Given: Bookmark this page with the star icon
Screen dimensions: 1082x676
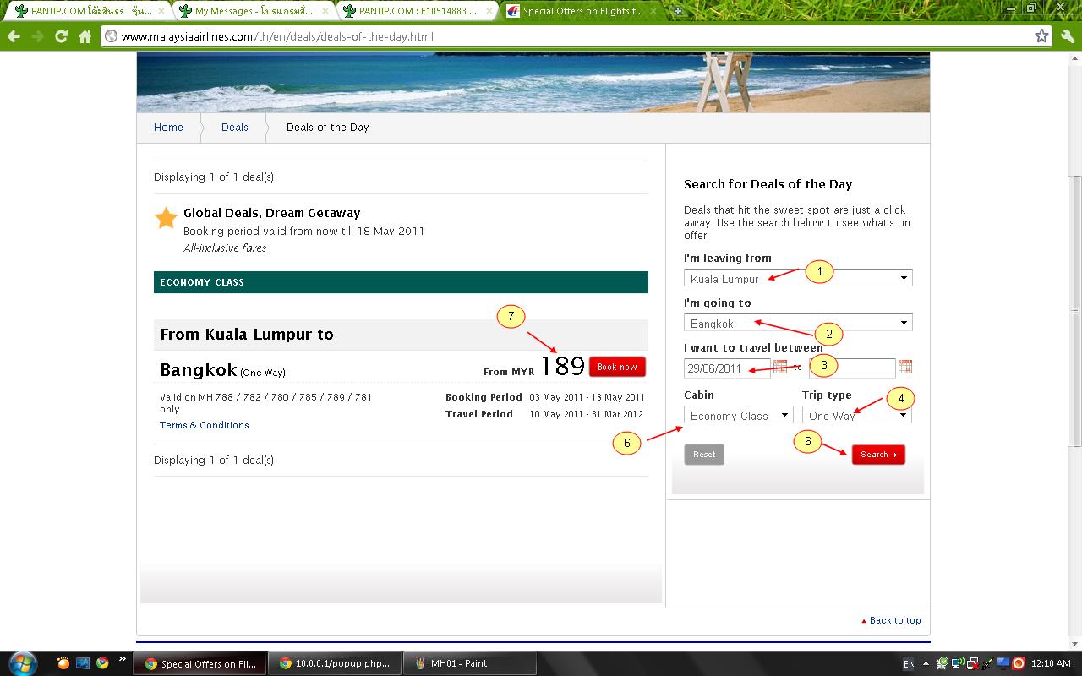Looking at the screenshot, I should [x=1041, y=36].
